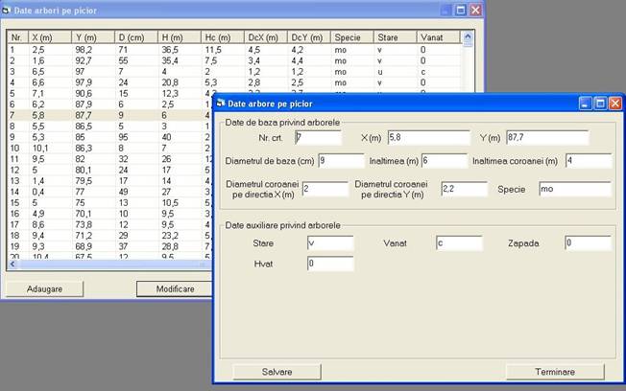Click the Zapada input field
The height and width of the screenshot is (391, 626).
tap(588, 243)
